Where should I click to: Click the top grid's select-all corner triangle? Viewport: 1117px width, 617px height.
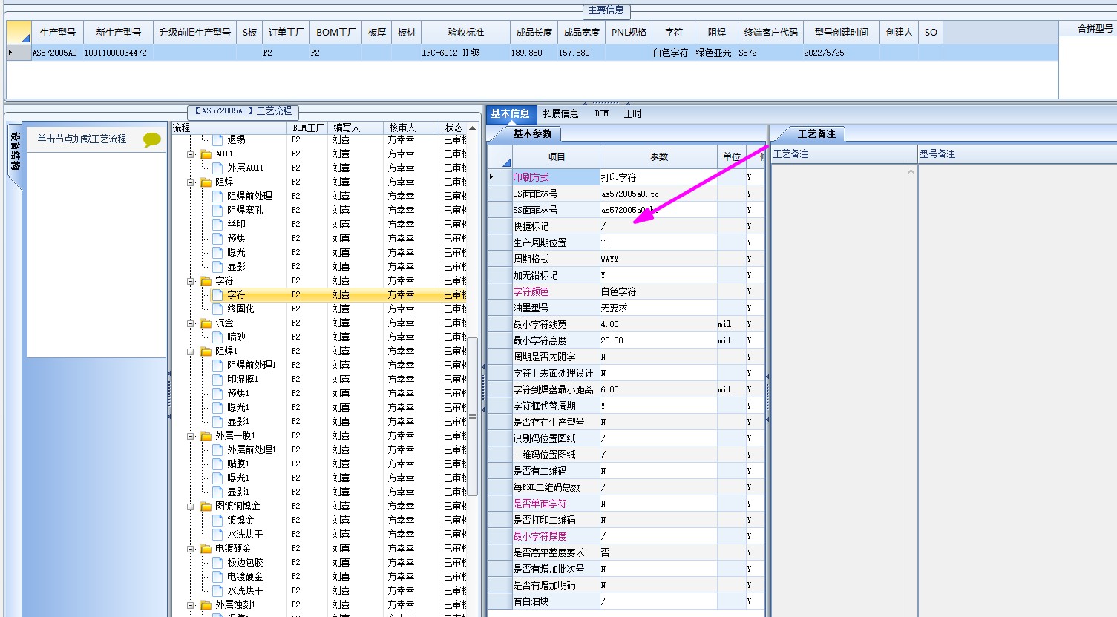click(x=19, y=33)
